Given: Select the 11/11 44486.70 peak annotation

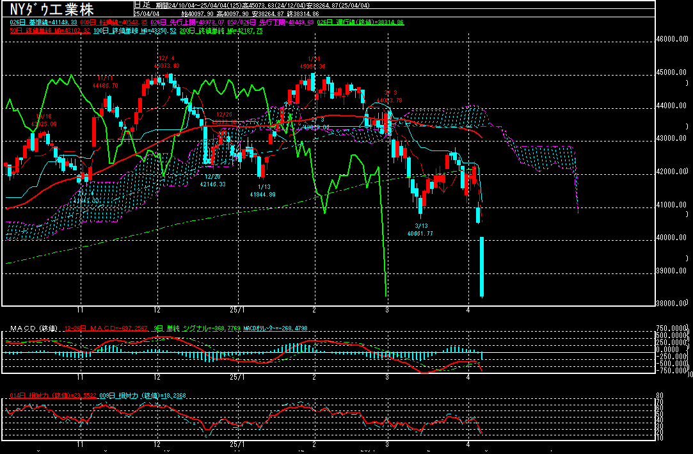Looking at the screenshot, I should (x=105, y=82).
